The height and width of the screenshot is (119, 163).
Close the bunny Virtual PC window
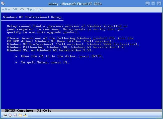click(159, 4)
